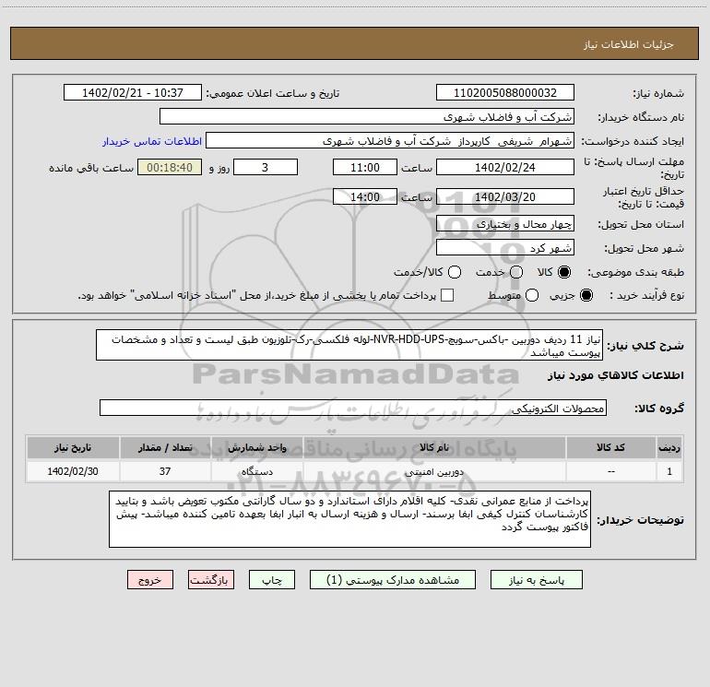710x687 pixels.
Task: Click the بازگشت back button
Action: 211,580
